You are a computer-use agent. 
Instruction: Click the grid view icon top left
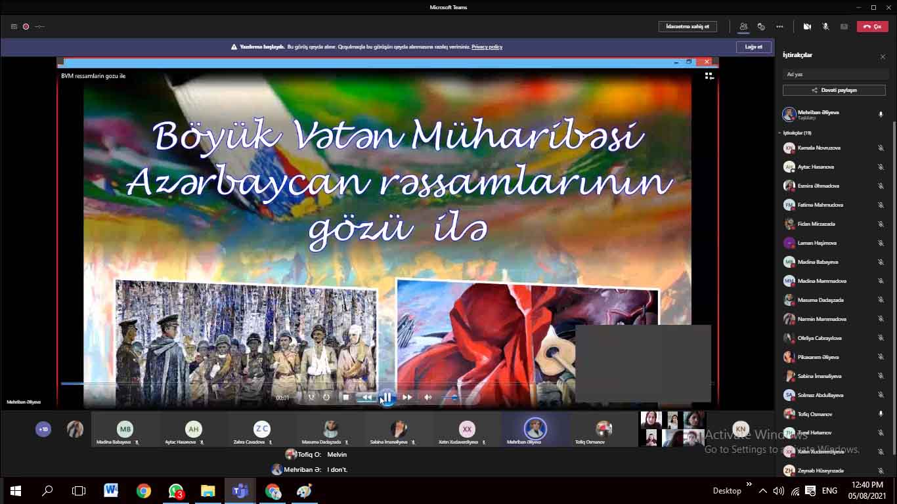pyautogui.click(x=14, y=27)
